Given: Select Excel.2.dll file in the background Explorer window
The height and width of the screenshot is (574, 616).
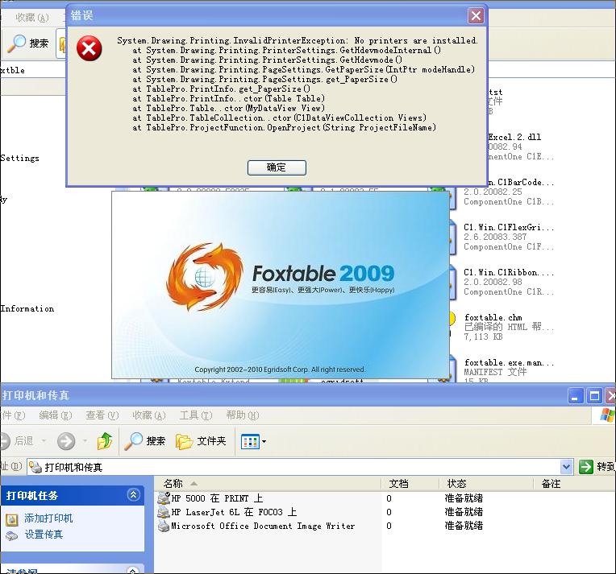Looking at the screenshot, I should [x=514, y=137].
